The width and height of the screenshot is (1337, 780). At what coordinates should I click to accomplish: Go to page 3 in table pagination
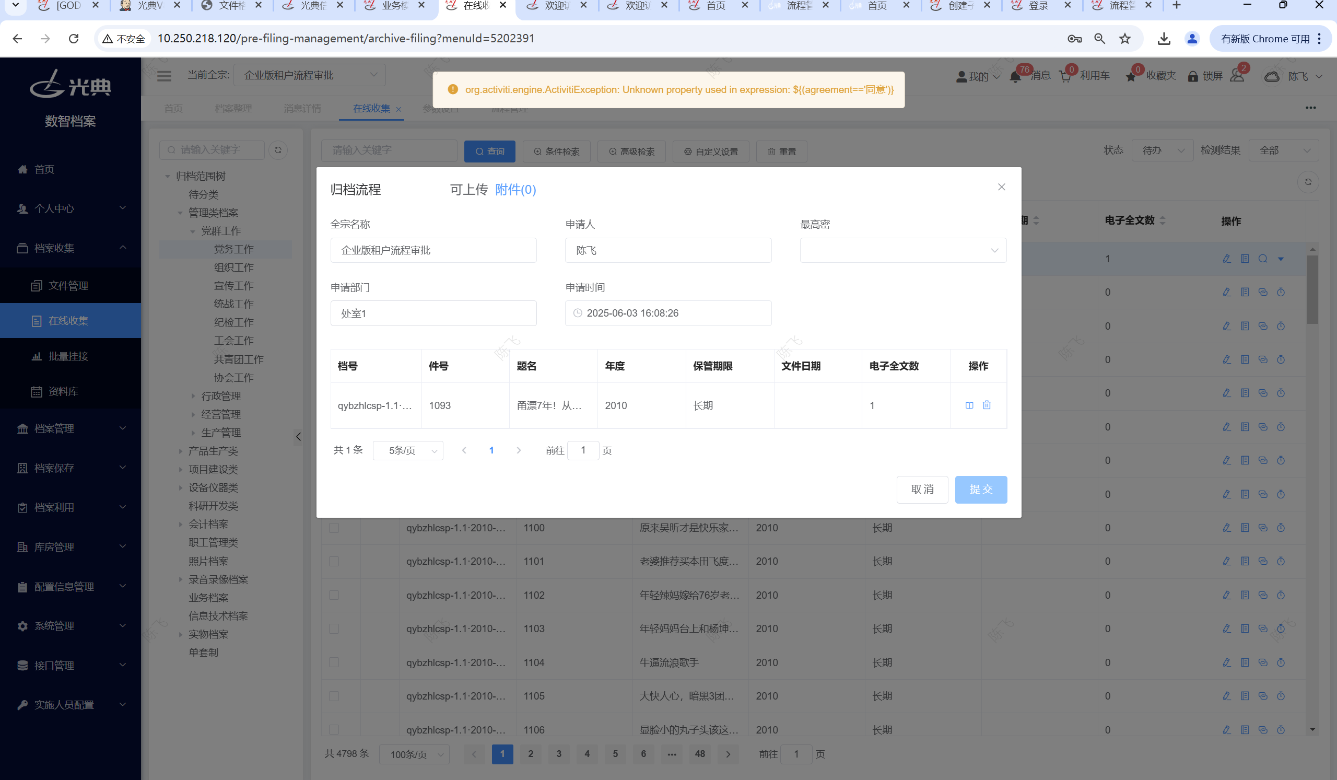pyautogui.click(x=559, y=754)
